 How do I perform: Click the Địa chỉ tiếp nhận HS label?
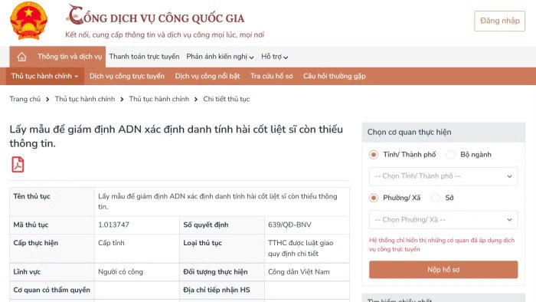coord(217,290)
